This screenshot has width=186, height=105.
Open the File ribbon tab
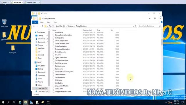(x=35, y=22)
